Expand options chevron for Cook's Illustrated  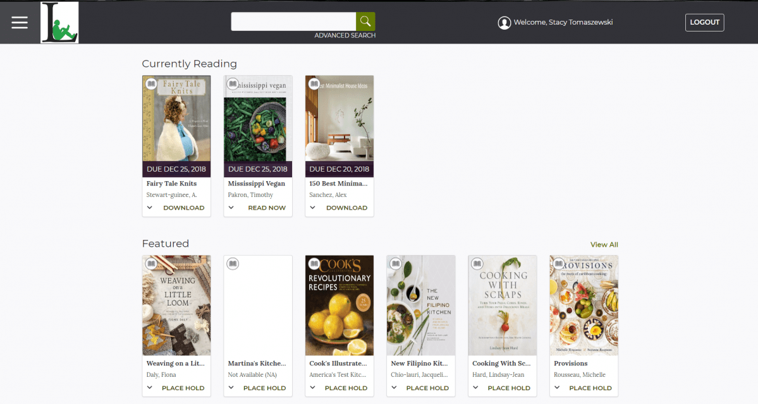313,388
